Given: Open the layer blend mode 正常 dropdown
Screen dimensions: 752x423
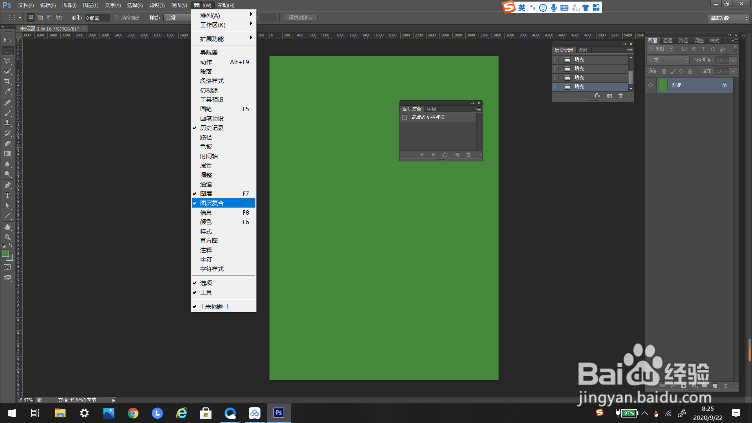Looking at the screenshot, I should point(668,60).
